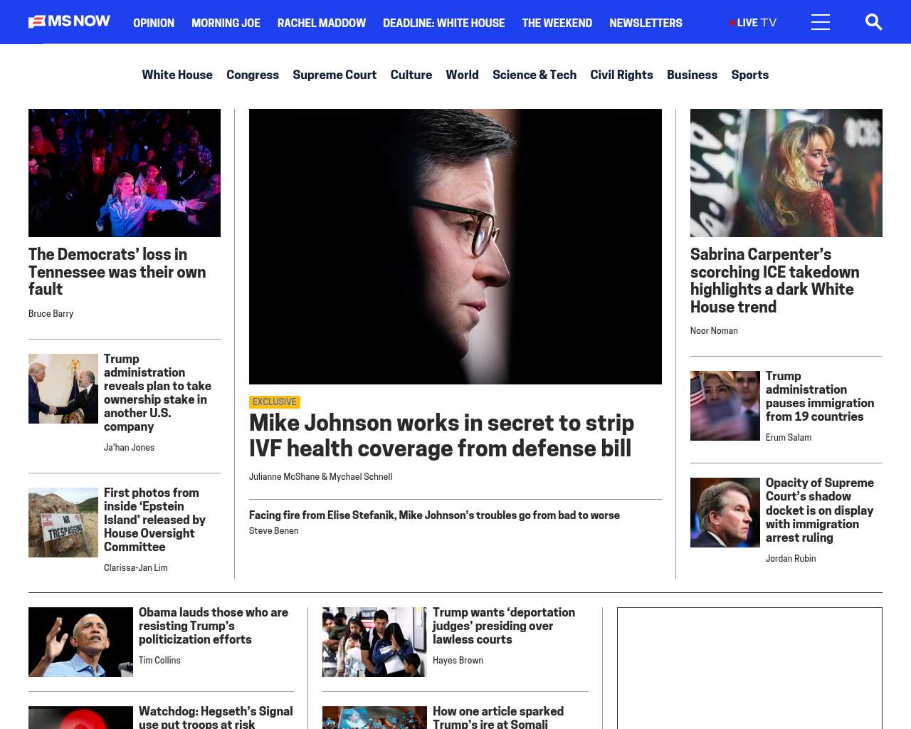Screen dimensions: 911x729
Task: Open Rachel Maddow show page
Action: (x=322, y=23)
